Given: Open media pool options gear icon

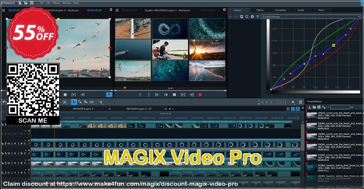Looking at the screenshot, I should click(x=252, y=17).
